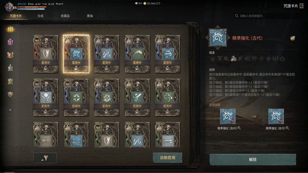Click the 解除 button
This screenshot has height=173, width=308.
click(x=252, y=160)
